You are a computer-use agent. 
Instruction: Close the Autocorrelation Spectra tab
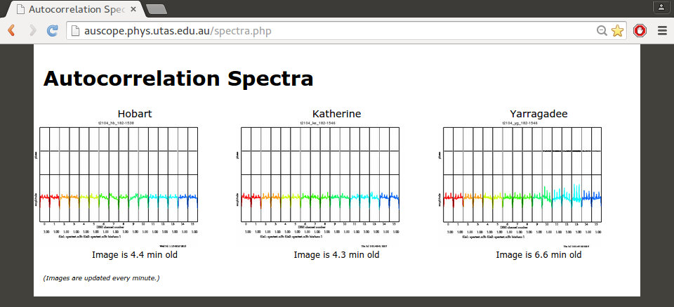tap(133, 9)
